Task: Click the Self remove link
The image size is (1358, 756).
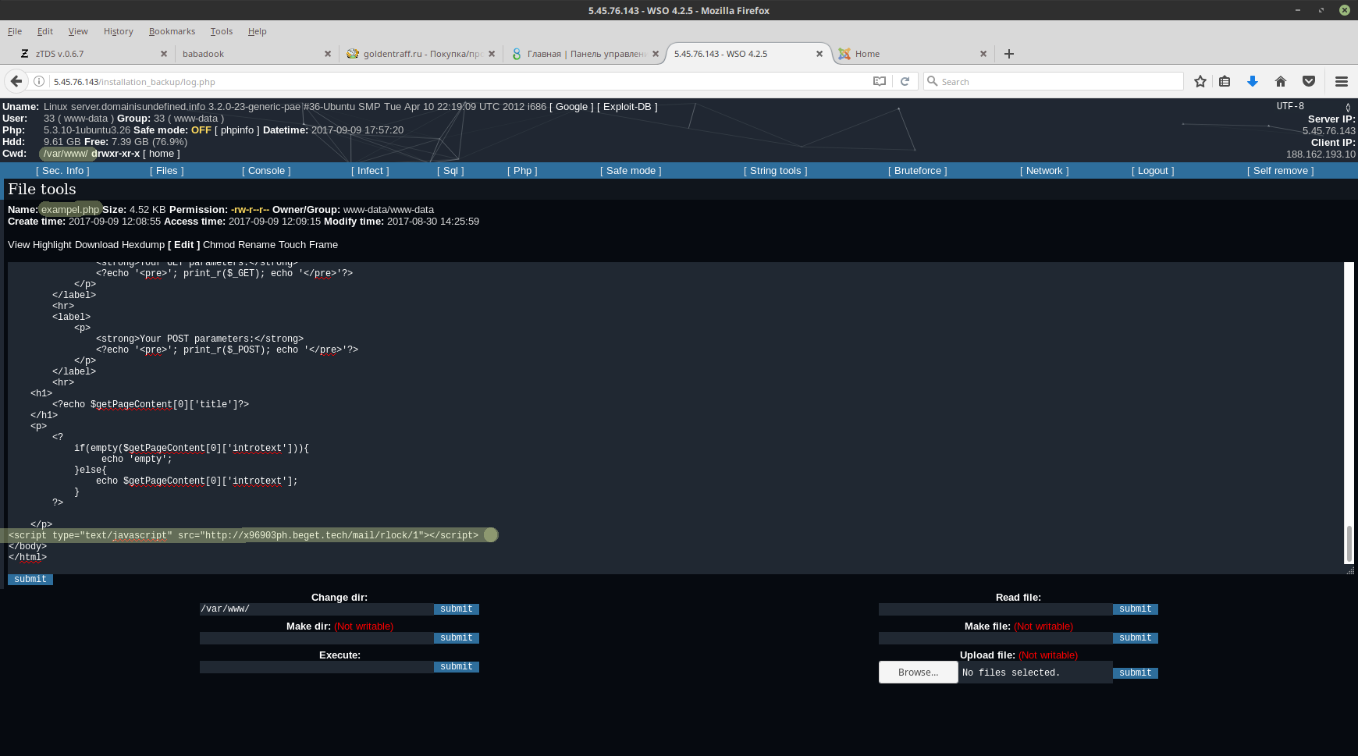Action: coord(1281,171)
